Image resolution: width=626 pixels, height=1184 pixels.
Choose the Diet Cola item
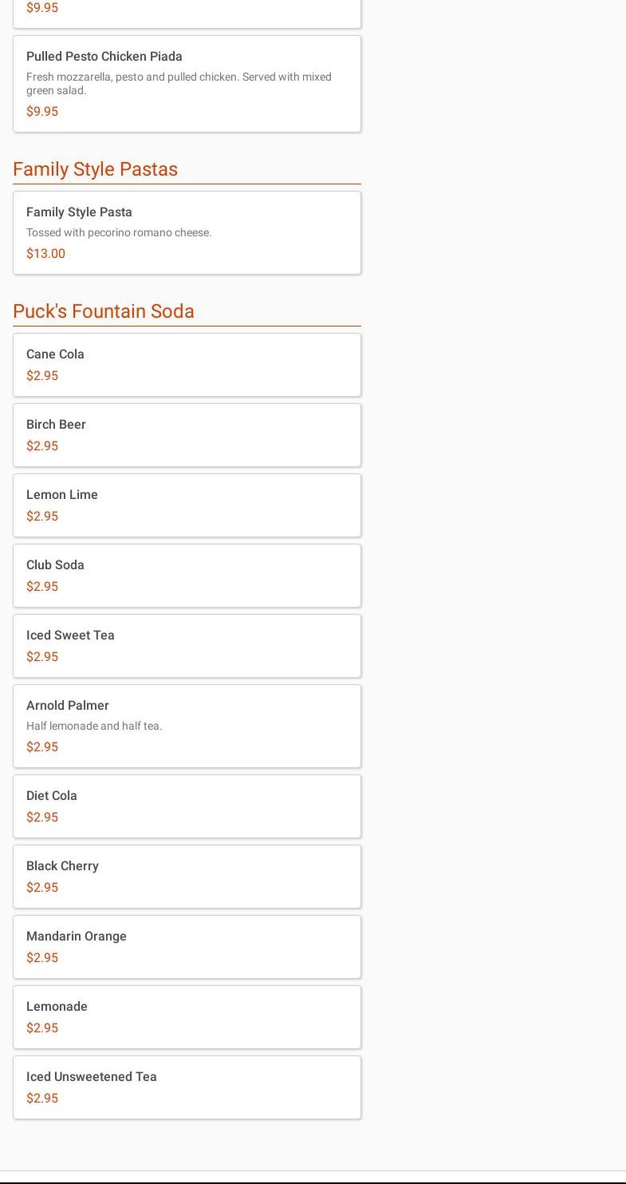pyautogui.click(x=187, y=806)
